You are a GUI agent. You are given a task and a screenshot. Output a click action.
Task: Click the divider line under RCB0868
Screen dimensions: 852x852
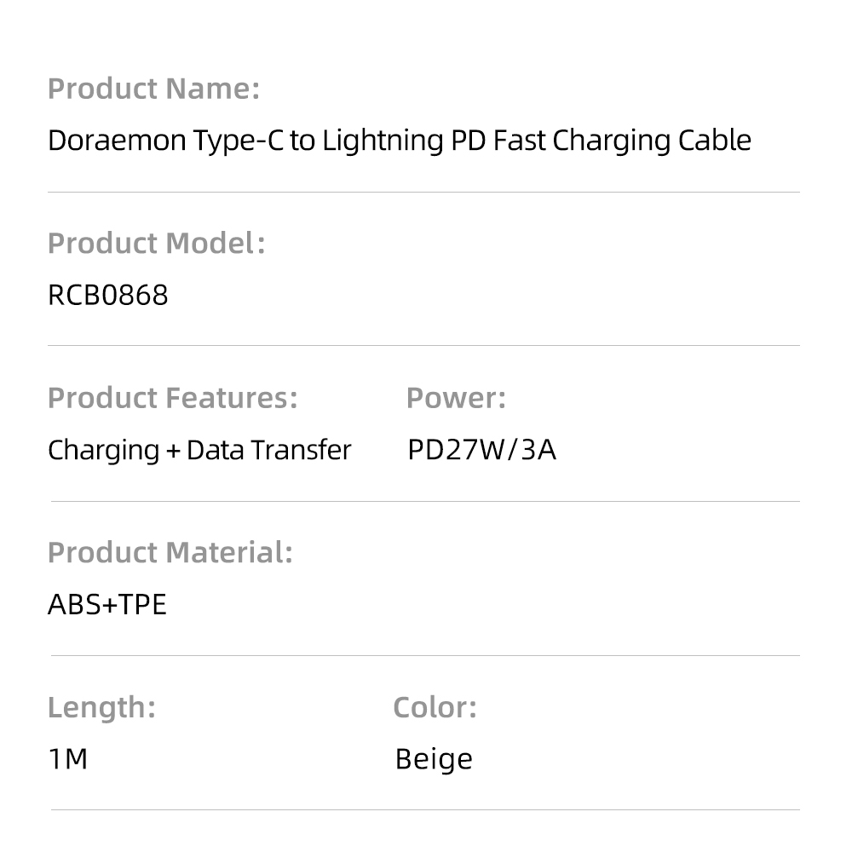click(x=423, y=346)
